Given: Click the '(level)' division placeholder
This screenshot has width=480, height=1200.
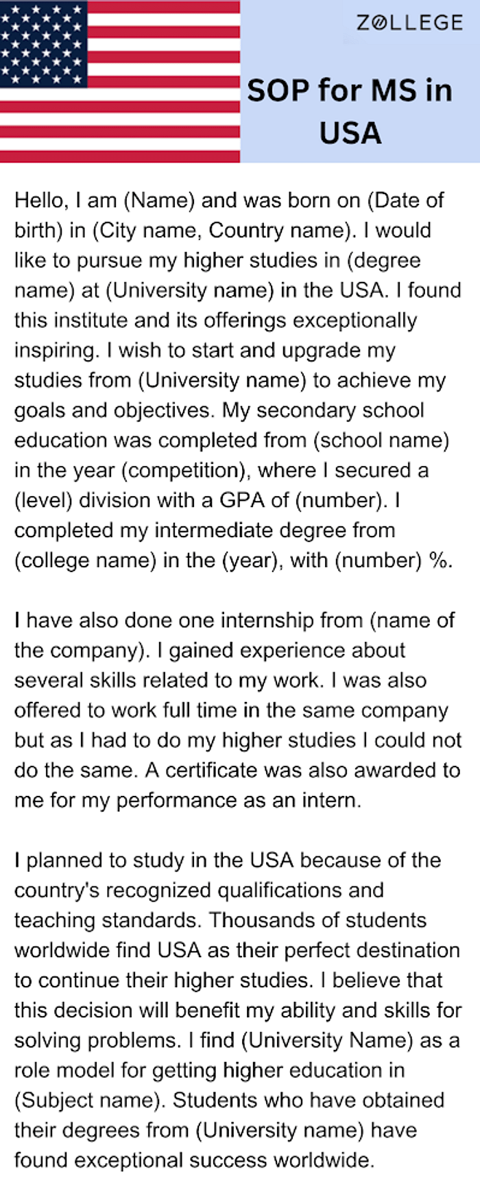Looking at the screenshot, I should coord(43,500).
